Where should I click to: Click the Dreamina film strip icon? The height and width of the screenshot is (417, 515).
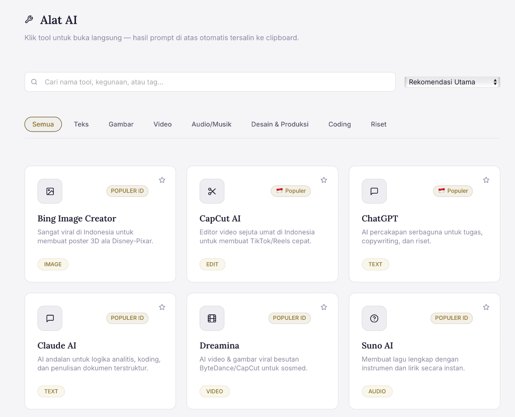point(212,318)
